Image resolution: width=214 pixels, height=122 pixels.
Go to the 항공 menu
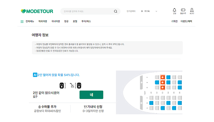66,21
